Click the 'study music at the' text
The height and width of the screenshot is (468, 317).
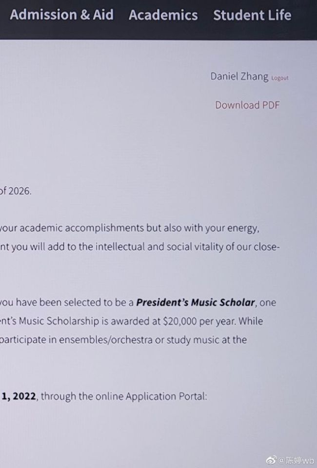206,340
